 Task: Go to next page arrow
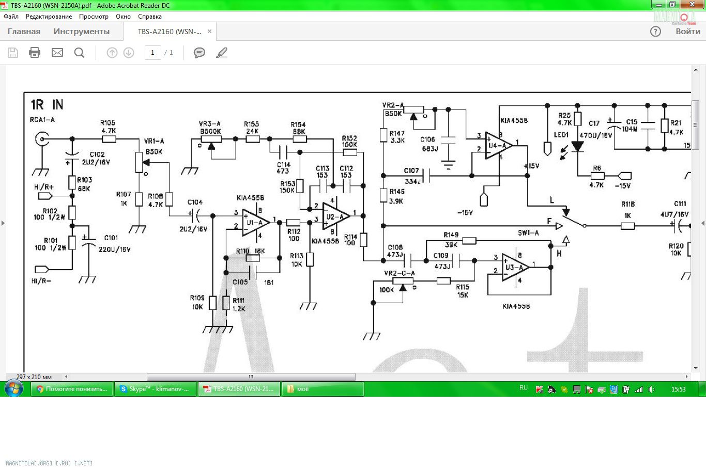click(129, 53)
